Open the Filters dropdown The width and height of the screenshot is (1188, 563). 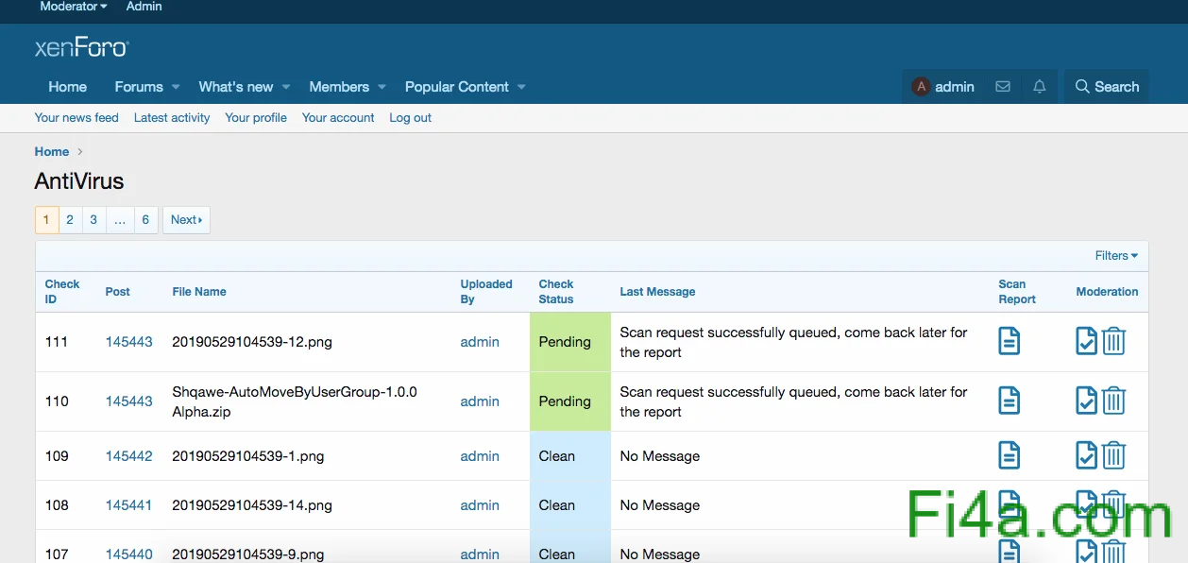(x=1115, y=256)
